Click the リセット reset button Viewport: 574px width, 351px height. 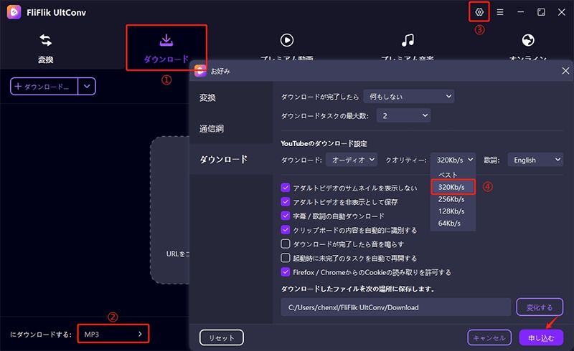[222, 338]
